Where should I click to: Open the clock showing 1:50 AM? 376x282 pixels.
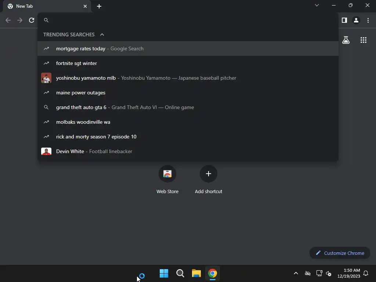349,273
